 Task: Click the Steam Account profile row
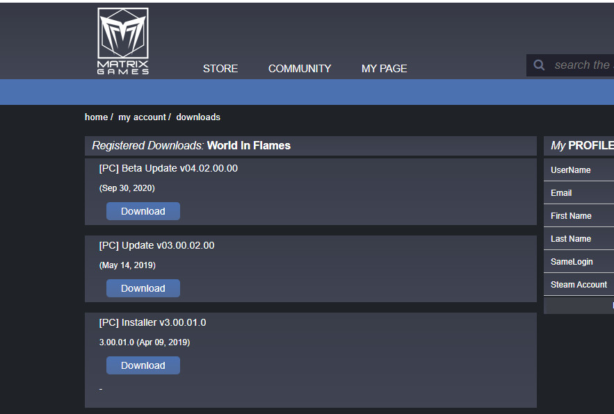tap(579, 285)
